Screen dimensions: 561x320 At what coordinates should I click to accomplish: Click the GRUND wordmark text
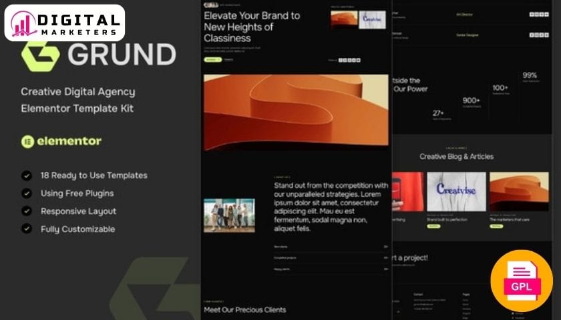pyautogui.click(x=122, y=55)
